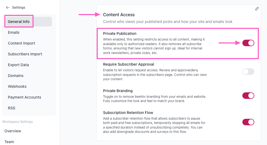
Task: Disable the Private Publication toggle
Action: (248, 43)
